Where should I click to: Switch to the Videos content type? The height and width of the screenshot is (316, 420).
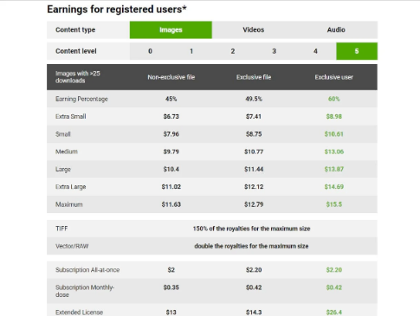click(254, 29)
